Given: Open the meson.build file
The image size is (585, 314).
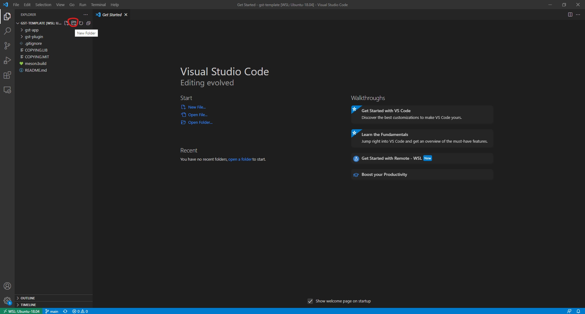Looking at the screenshot, I should (x=54, y=63).
